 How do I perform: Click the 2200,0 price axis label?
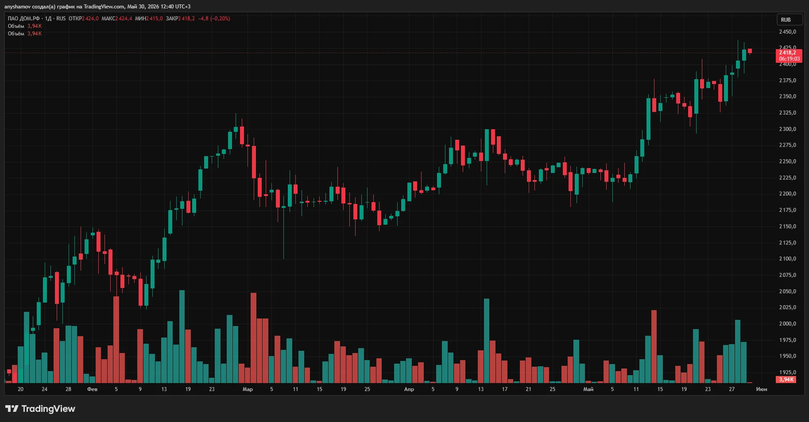(x=788, y=194)
